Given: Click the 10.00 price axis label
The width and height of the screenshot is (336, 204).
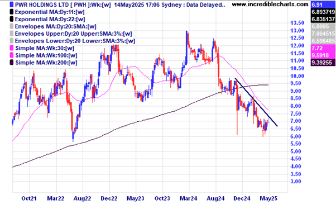Looking at the screenshot, I should (297, 76).
